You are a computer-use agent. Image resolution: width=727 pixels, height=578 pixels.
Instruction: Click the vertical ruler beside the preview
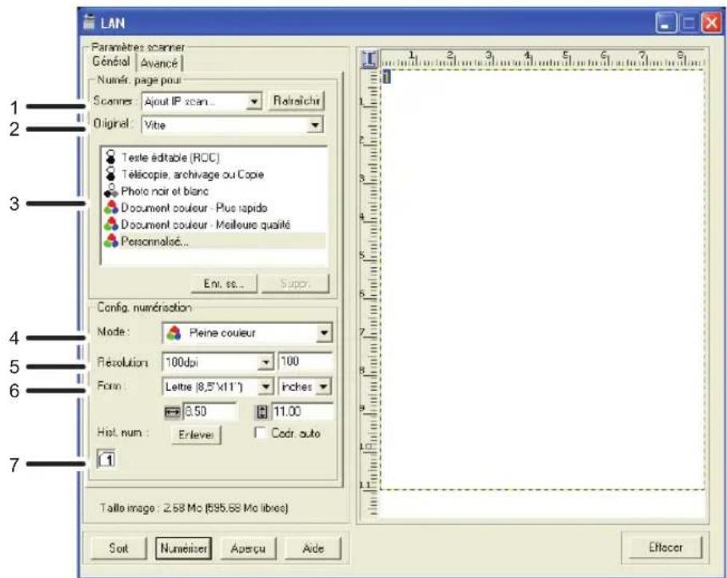coord(369,292)
